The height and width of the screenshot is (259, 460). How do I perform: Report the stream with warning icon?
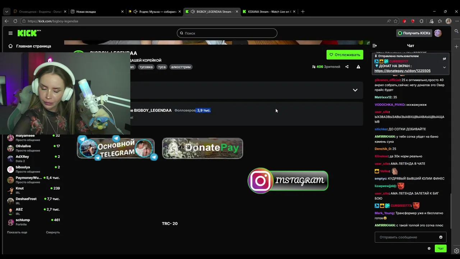(x=358, y=67)
